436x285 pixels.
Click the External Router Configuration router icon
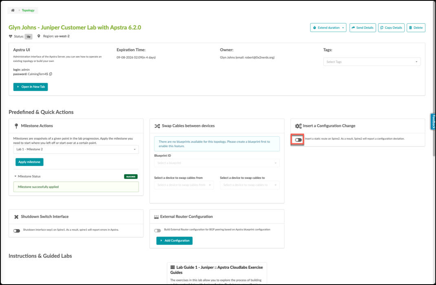click(156, 217)
